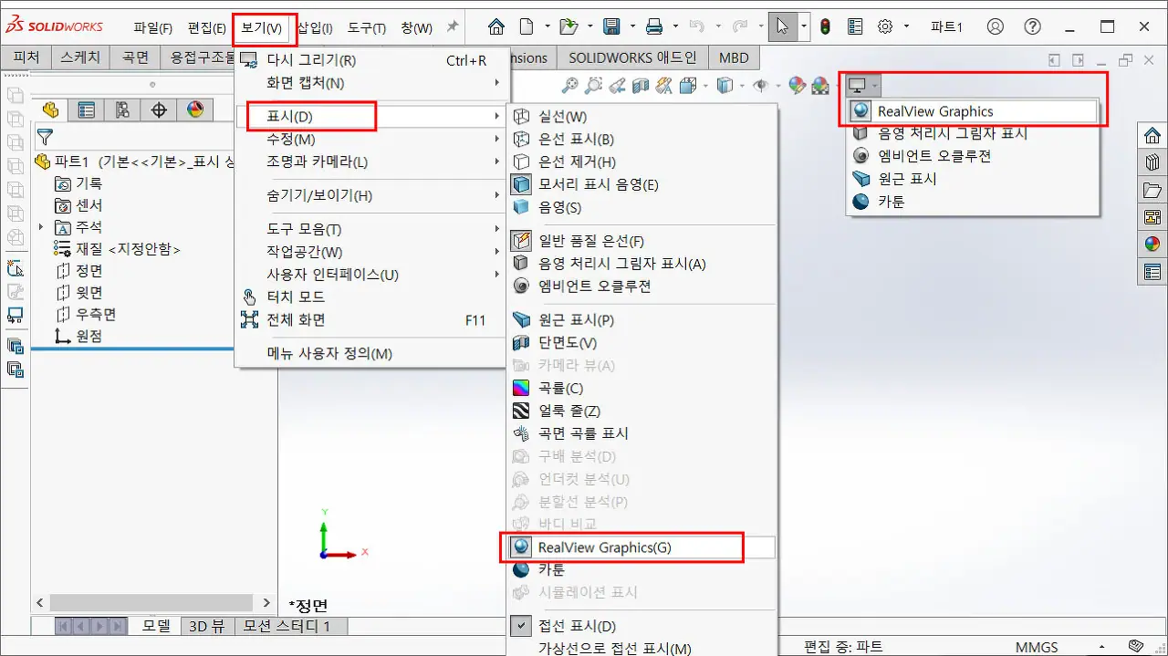Expand the 주석 tree node arrow
1168x656 pixels.
(x=41, y=227)
